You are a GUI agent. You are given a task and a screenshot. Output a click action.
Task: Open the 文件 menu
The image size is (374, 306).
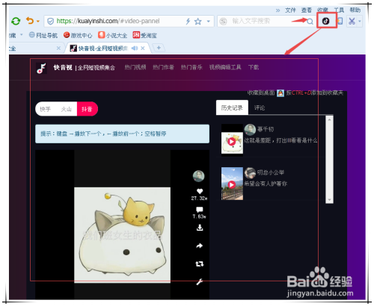[x=290, y=10]
